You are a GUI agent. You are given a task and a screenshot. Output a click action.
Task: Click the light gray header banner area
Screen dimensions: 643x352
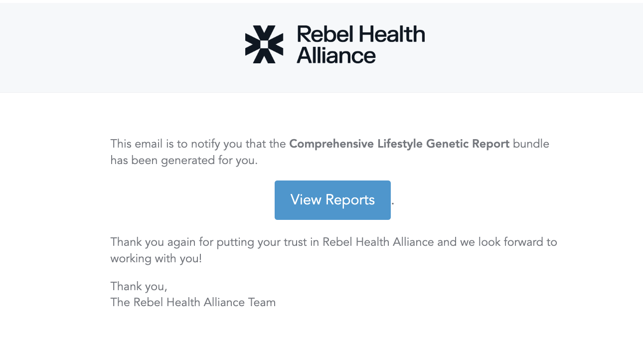click(x=100, y=45)
